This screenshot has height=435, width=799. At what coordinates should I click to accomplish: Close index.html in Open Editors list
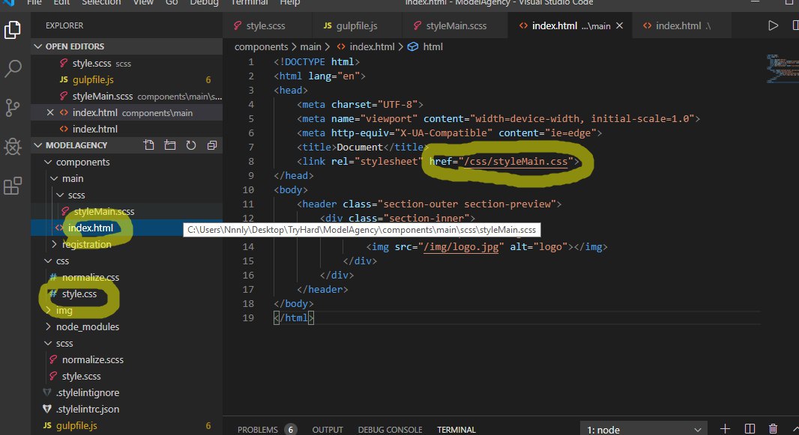[50, 113]
